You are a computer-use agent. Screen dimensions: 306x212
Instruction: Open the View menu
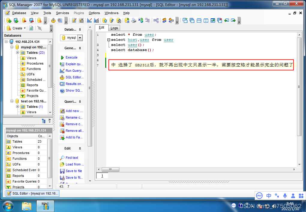[x=34, y=13]
